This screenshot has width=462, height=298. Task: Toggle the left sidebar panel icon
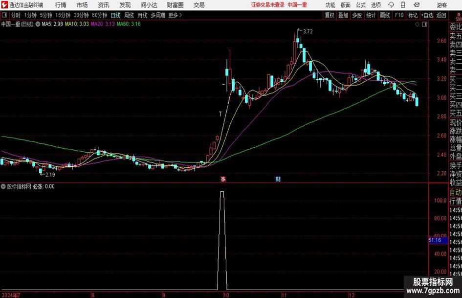(4, 15)
